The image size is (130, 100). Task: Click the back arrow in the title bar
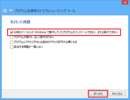[5, 11]
